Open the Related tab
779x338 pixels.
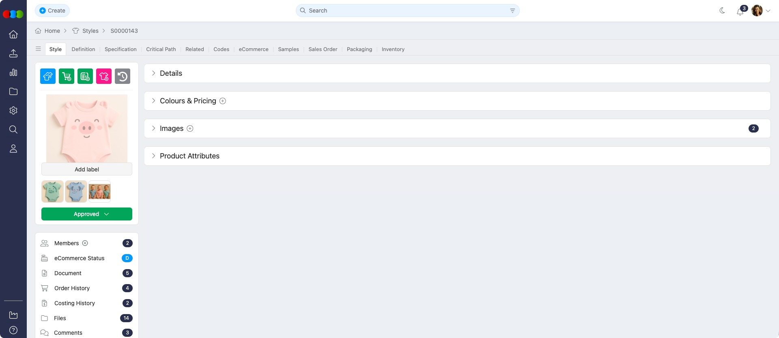click(195, 49)
